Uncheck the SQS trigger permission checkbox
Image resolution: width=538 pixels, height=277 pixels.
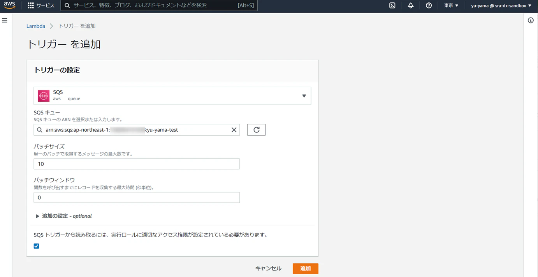click(36, 246)
